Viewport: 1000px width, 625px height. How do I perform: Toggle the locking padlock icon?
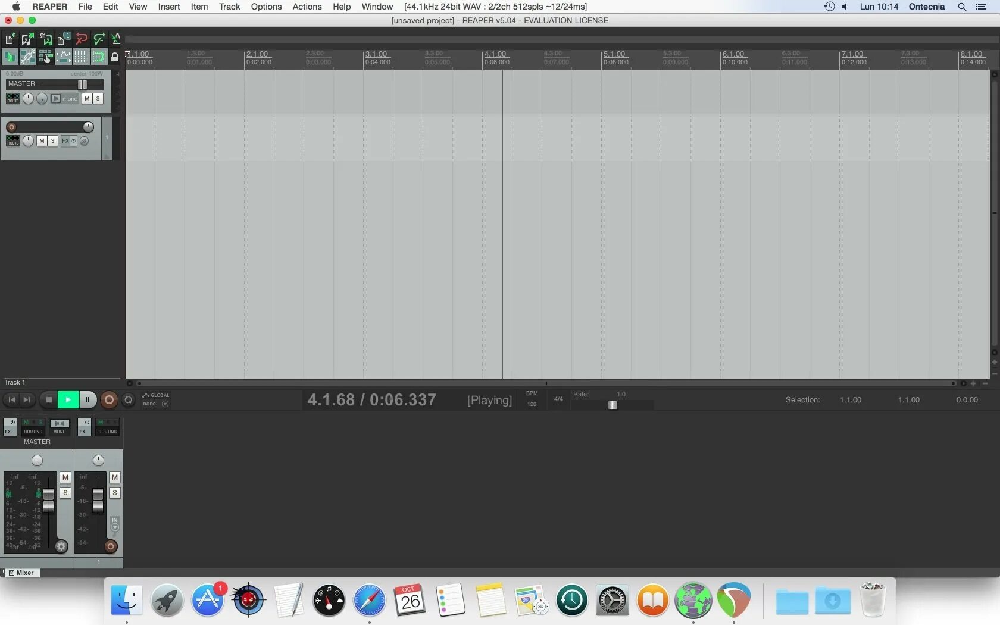point(115,57)
